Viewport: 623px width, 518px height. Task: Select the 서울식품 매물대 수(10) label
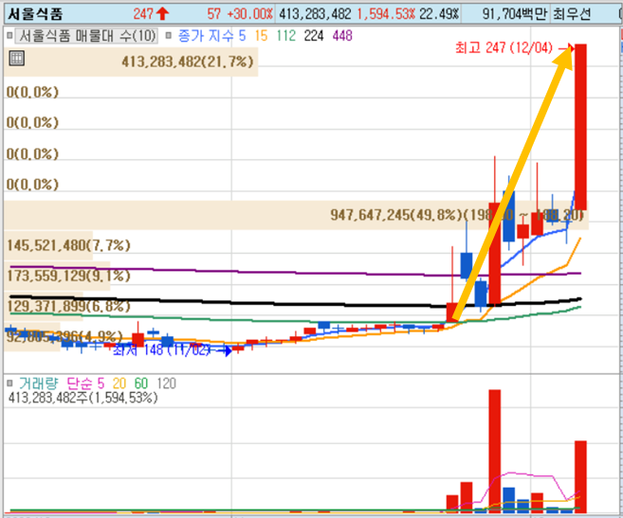(x=87, y=36)
